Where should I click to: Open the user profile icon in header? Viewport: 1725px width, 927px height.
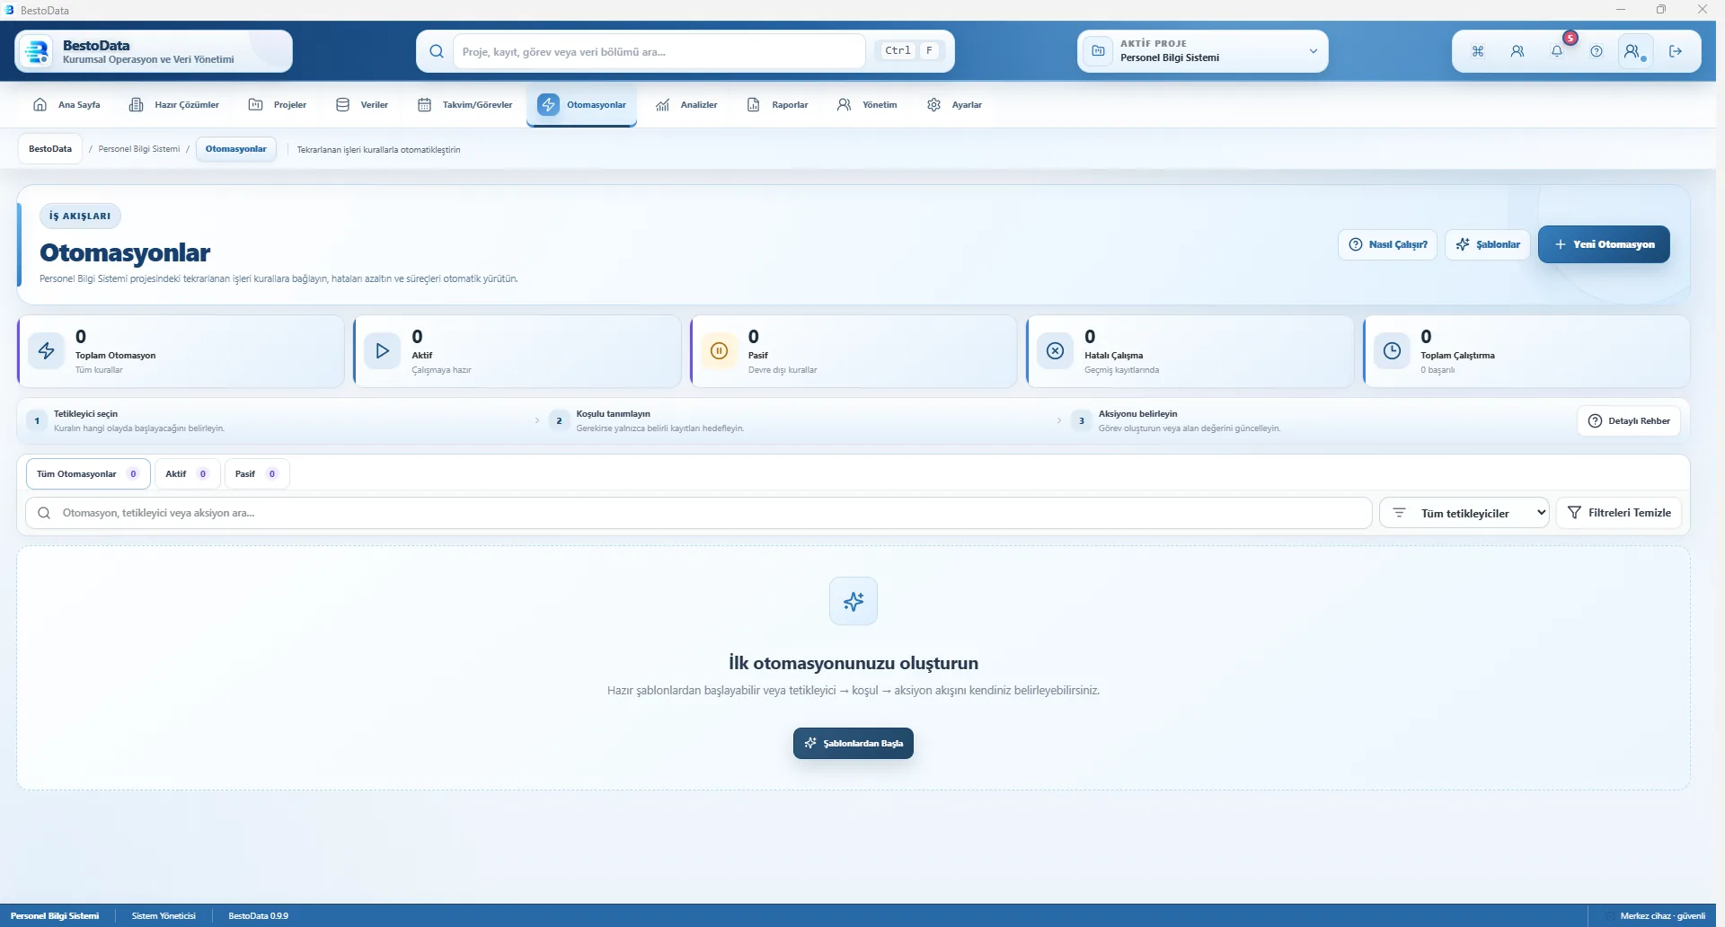click(1635, 51)
